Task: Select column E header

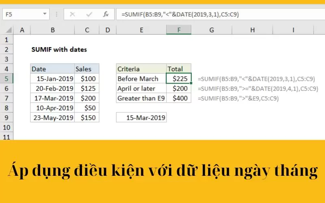Action: coord(141,30)
